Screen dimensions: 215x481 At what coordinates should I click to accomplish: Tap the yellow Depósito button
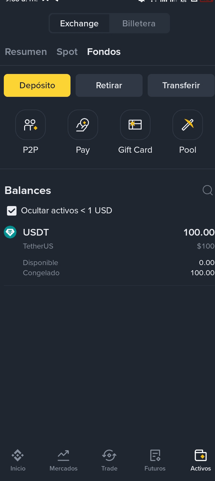pyautogui.click(x=37, y=85)
